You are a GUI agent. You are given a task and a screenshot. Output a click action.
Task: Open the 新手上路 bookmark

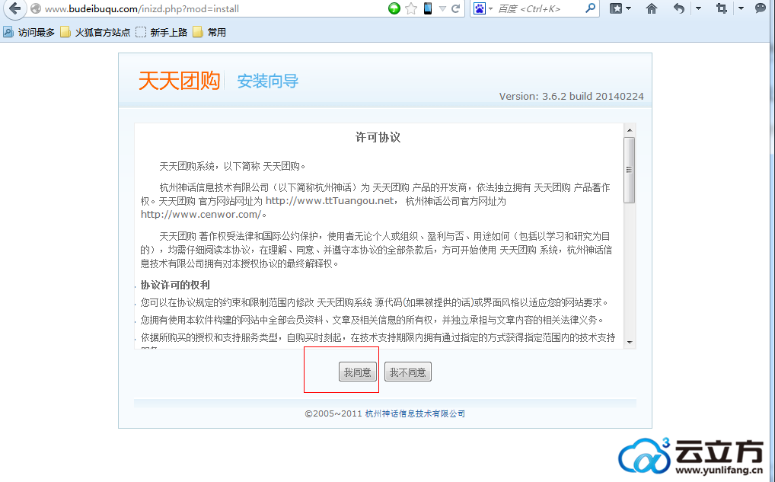(x=161, y=32)
